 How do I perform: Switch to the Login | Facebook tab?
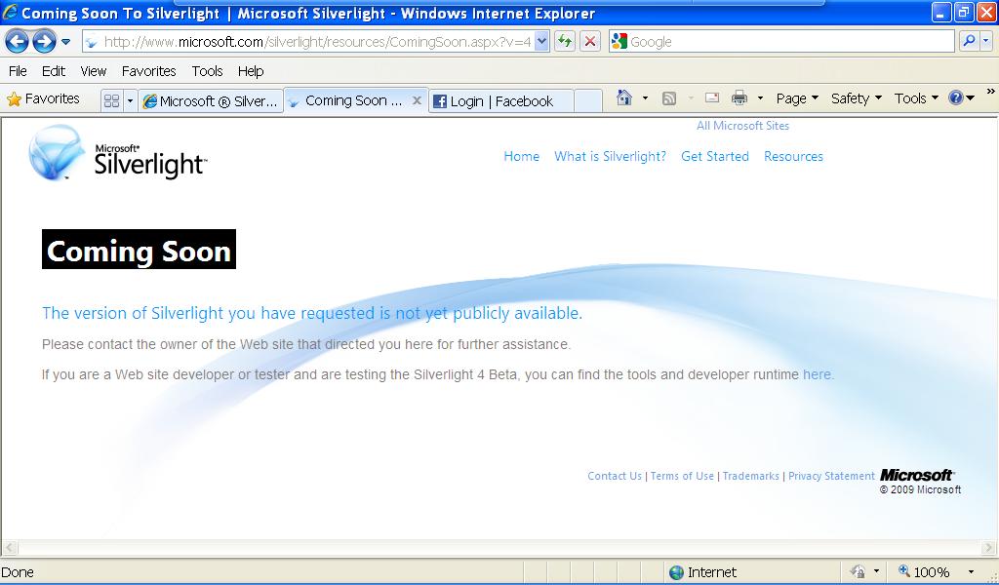point(501,101)
